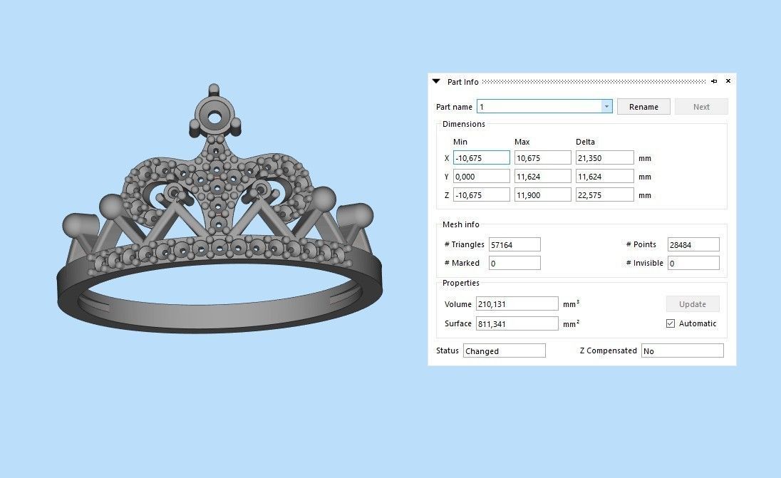Click the Status field showing Changed
Screen dimensions: 781x478
coord(504,350)
